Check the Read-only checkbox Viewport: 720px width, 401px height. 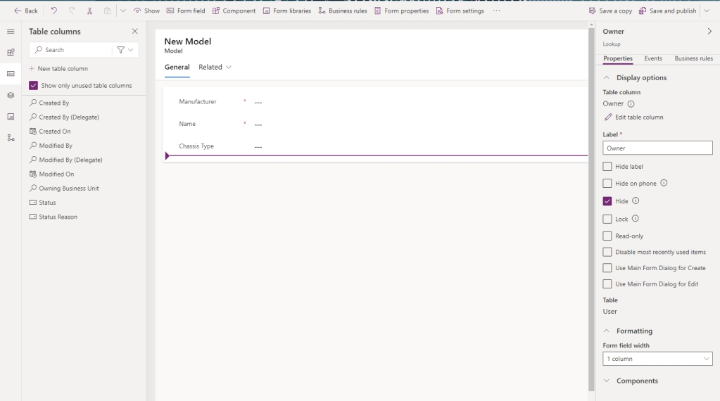pyautogui.click(x=607, y=236)
